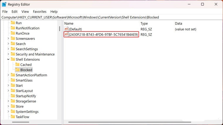Open the Favorites menu
The width and height of the screenshot is (223, 125).
tap(40, 12)
